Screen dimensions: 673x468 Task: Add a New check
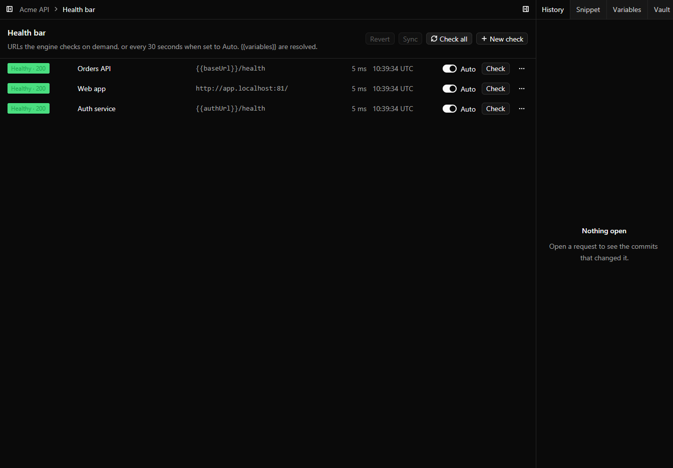502,39
